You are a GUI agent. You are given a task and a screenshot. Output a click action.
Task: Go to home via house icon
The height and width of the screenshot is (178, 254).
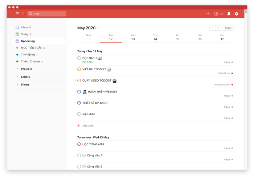[24, 14]
